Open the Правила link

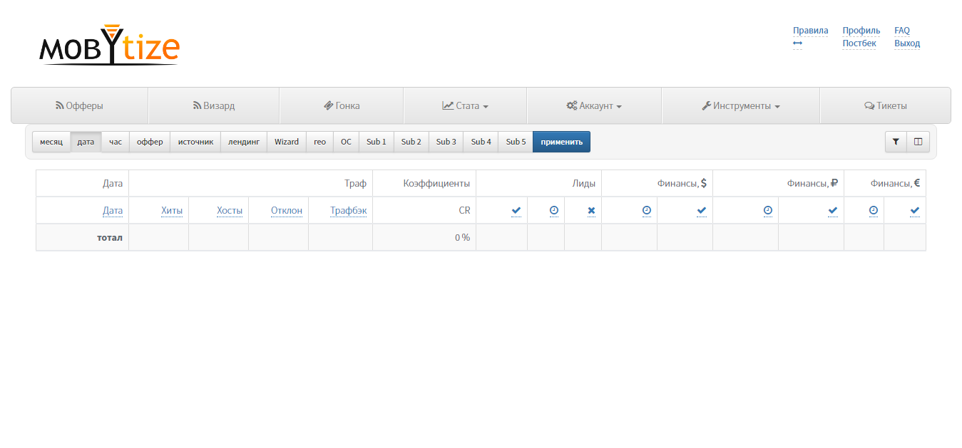(x=811, y=31)
